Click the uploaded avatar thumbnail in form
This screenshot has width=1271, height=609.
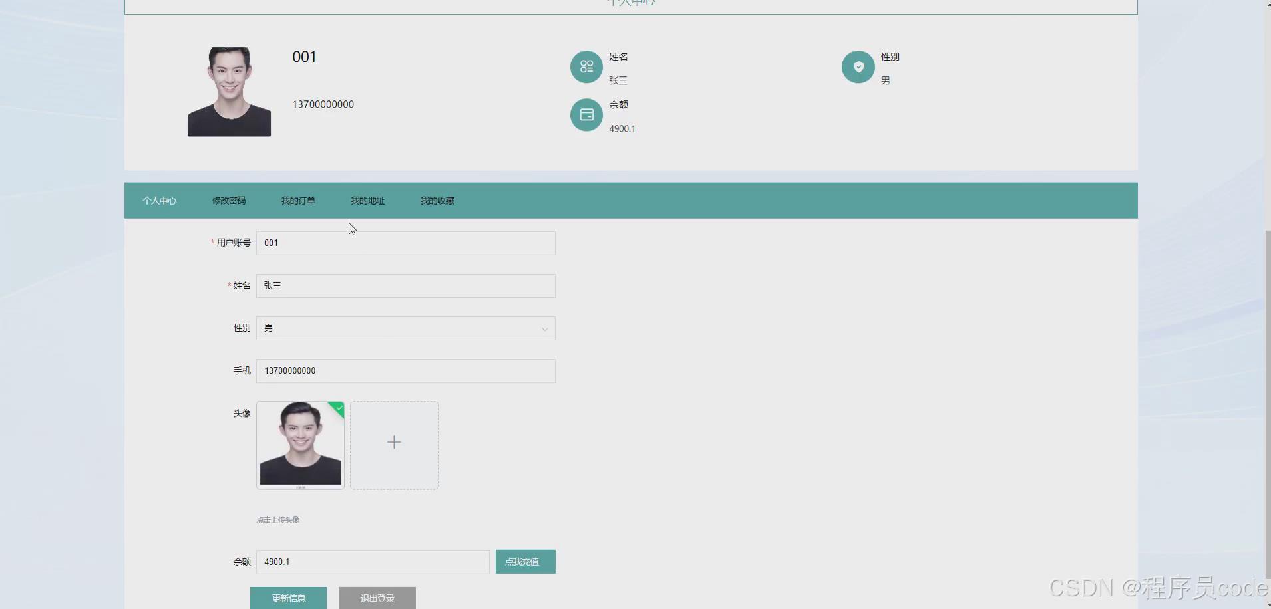click(300, 445)
